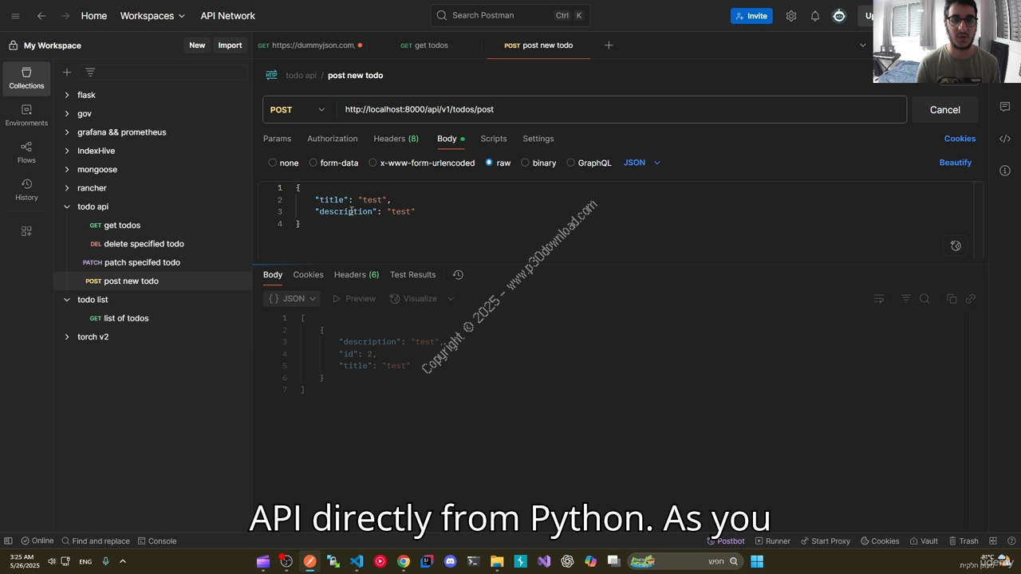This screenshot has width=1021, height=574.
Task: Switch to the Test Results tab
Action: click(x=412, y=275)
